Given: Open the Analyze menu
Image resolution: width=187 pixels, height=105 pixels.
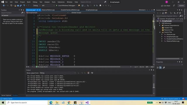Looking at the screenshot, I should [47, 2].
